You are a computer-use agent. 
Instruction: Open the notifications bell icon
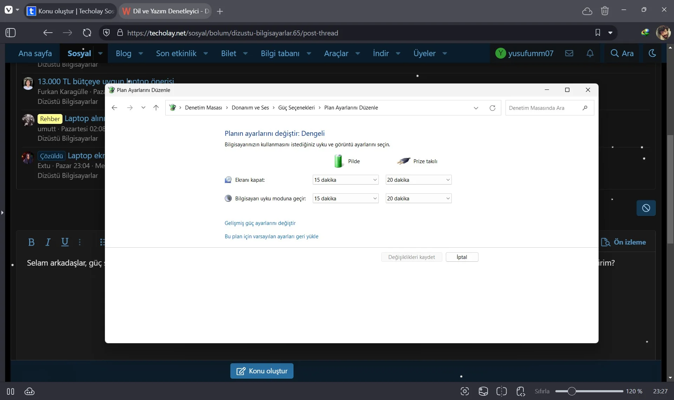click(590, 53)
